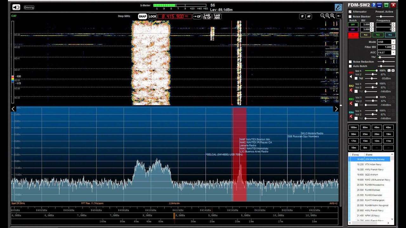This screenshot has height=228, width=406.
Task: Click the left-arrow collapse panel icon
Action: tap(339, 16)
